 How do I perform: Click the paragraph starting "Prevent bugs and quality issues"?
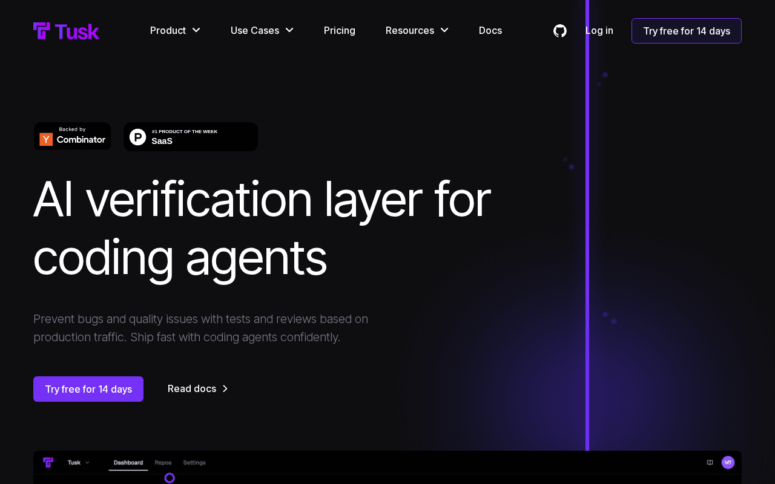point(201,328)
